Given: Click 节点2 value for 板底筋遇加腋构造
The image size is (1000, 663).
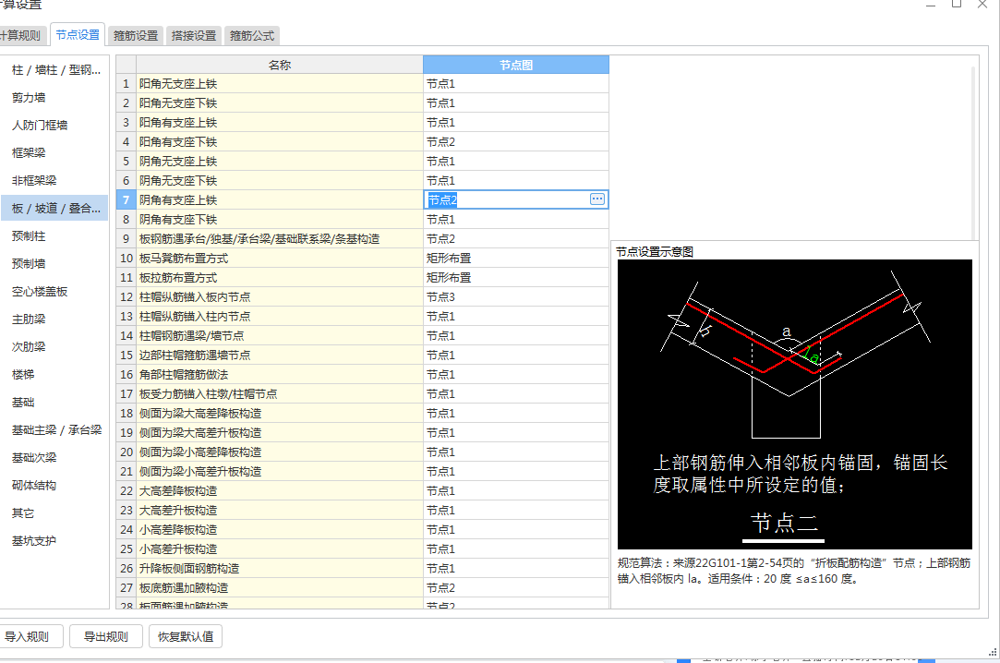Looking at the screenshot, I should pos(516,588).
